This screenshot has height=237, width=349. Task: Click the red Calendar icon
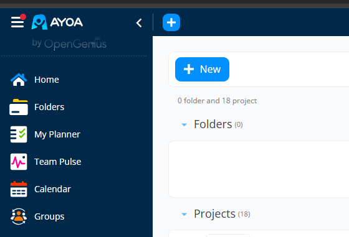[19, 189]
